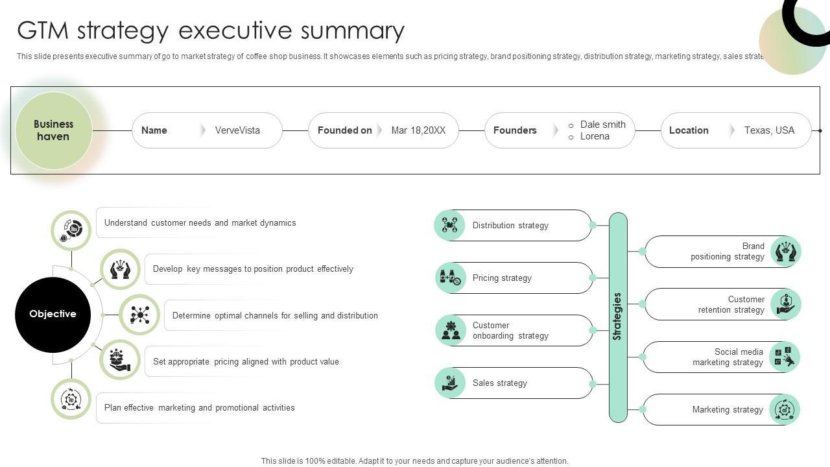This screenshot has height=467, width=830.
Task: Click the Marketing strategy circular icon
Action: coord(785,409)
